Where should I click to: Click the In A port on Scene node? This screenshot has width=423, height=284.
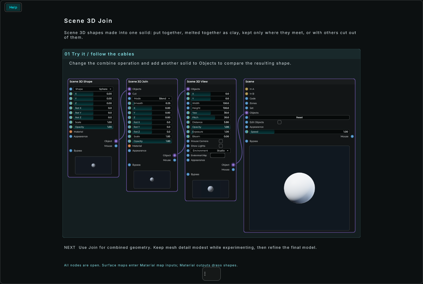click(247, 89)
